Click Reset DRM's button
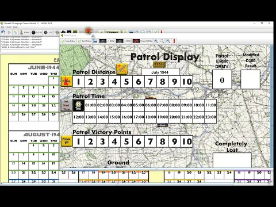Image resolution: width=276 pixels, height=207 pixels. pyautogui.click(x=142, y=41)
